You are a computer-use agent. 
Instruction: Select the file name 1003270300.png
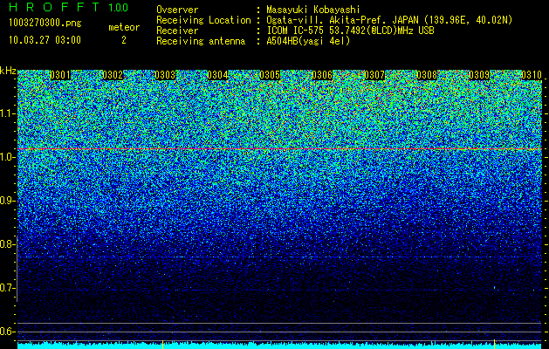tap(45, 24)
